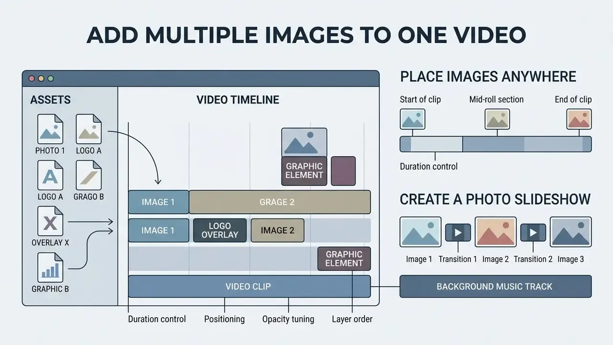613x345 pixels.
Task: Select the Mid-roll section image marker
Action: [x=497, y=119]
